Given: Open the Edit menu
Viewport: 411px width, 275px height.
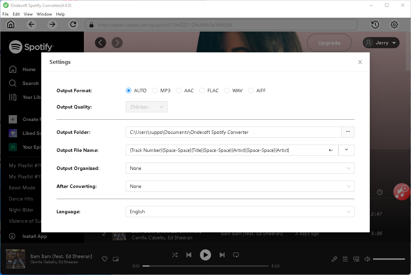Looking at the screenshot, I should coord(16,14).
